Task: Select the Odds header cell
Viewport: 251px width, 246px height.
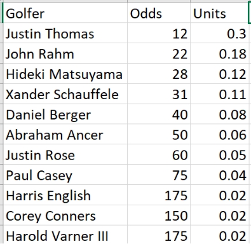Action: [x=159, y=13]
